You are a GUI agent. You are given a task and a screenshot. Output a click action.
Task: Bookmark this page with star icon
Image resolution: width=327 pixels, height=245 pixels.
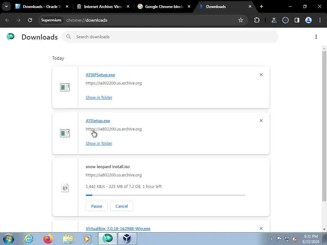[x=241, y=20]
